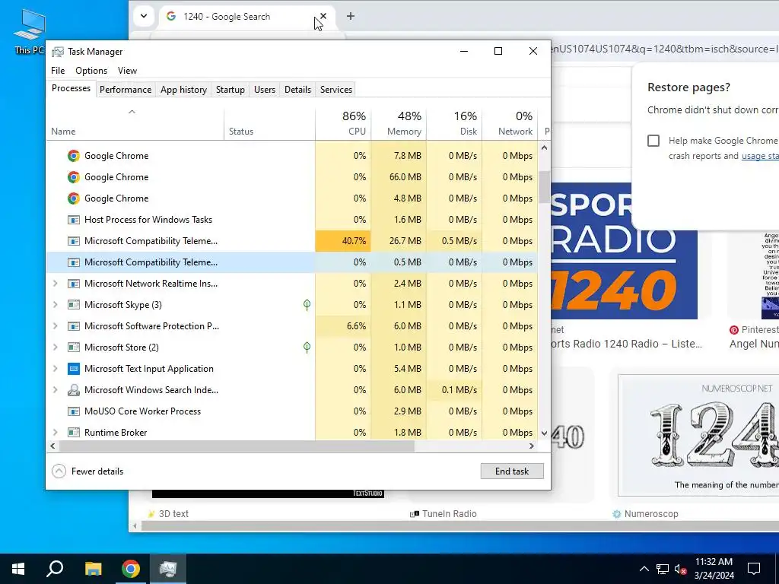Click the Microsoft Store process icon
Screen dimensions: 779x584
coord(74,348)
